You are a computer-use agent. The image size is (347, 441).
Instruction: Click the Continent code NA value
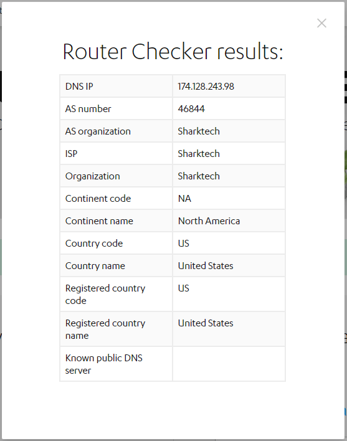[x=184, y=199]
